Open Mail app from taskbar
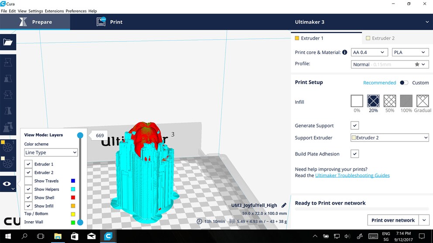Image resolution: width=433 pixels, height=243 pixels. [x=91, y=236]
